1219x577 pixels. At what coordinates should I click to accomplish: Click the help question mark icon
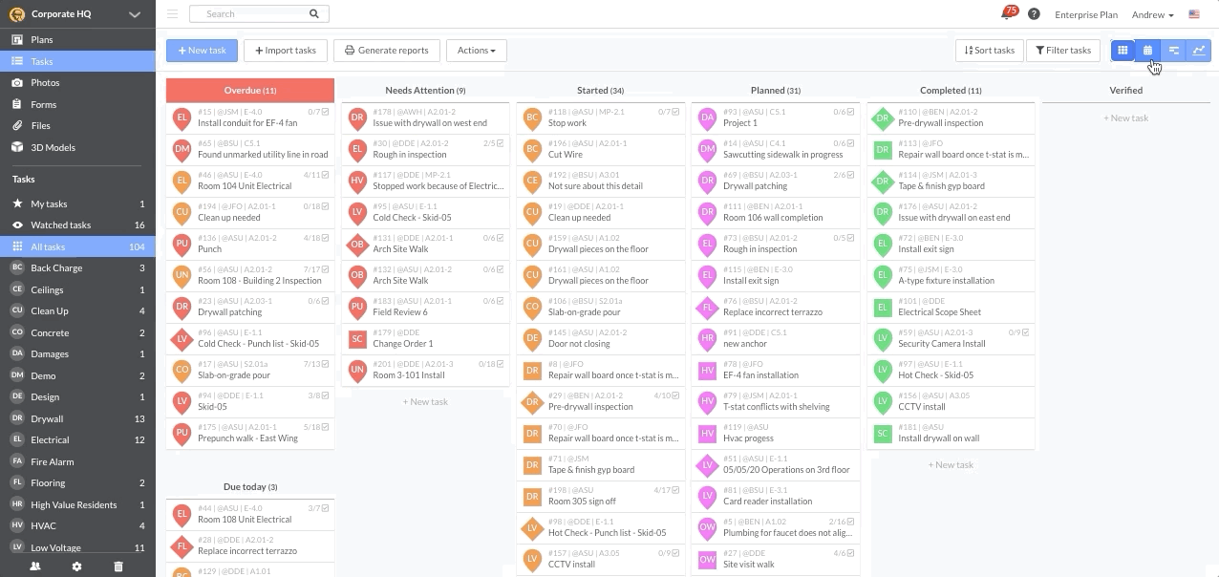pos(1034,14)
